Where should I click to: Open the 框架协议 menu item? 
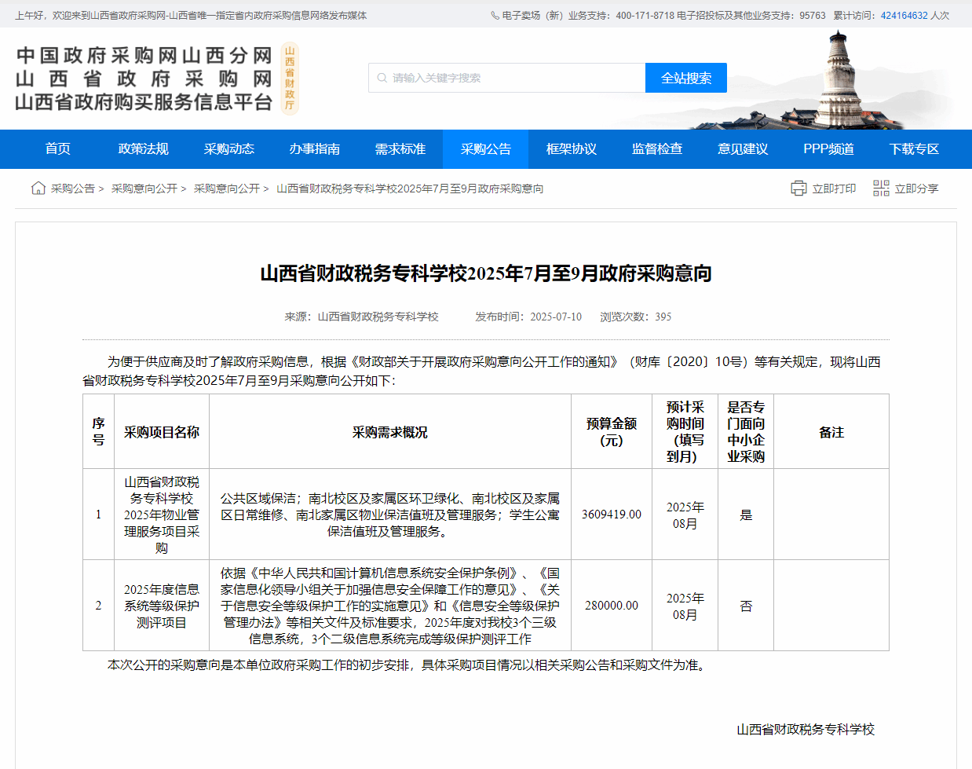(571, 149)
